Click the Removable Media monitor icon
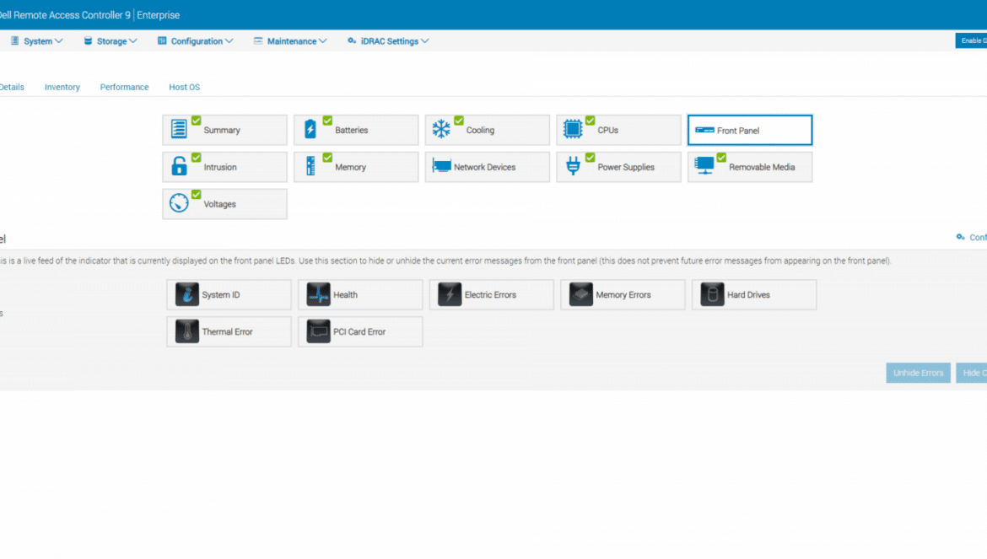The image size is (987, 559). (x=704, y=166)
